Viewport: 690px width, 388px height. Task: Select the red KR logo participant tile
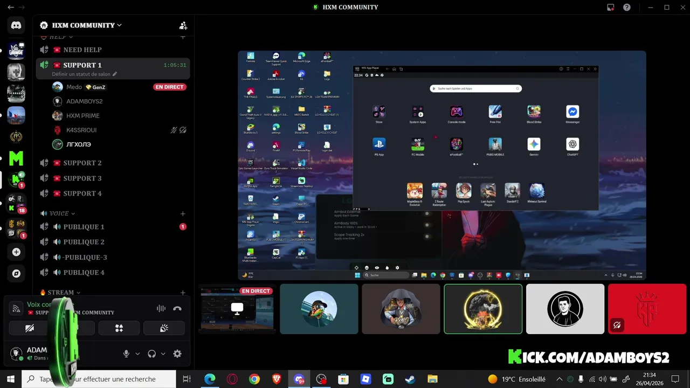click(x=647, y=309)
